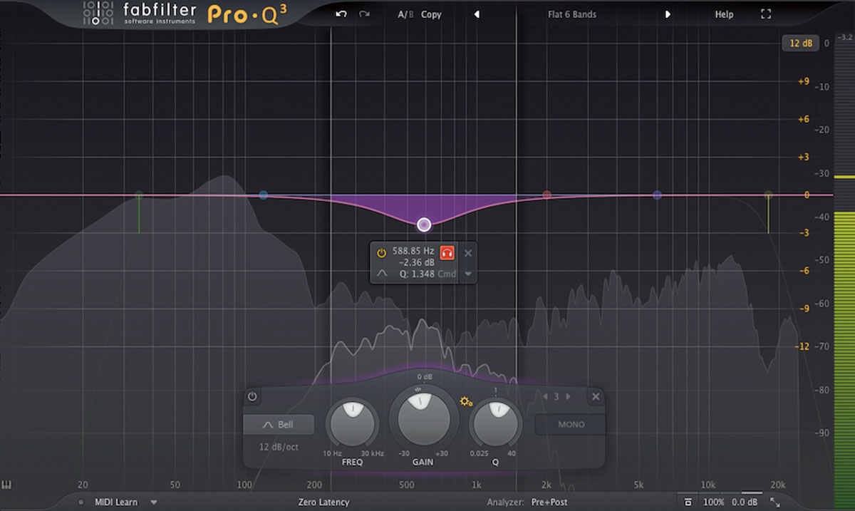
Task: Select the red band node near 2k
Action: coord(546,195)
